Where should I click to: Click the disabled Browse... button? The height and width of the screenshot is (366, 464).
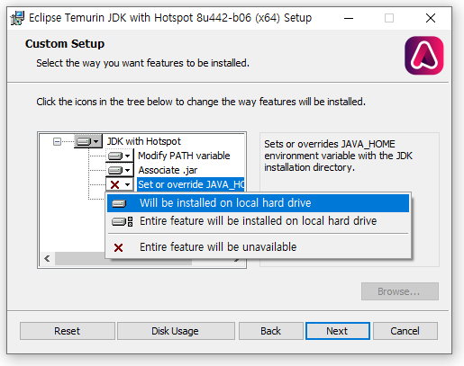click(x=400, y=291)
